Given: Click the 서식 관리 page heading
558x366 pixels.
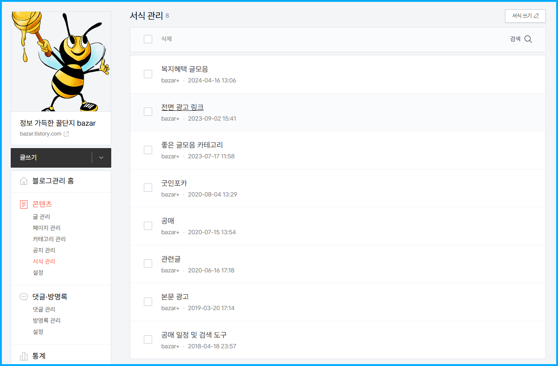Looking at the screenshot, I should [x=146, y=16].
